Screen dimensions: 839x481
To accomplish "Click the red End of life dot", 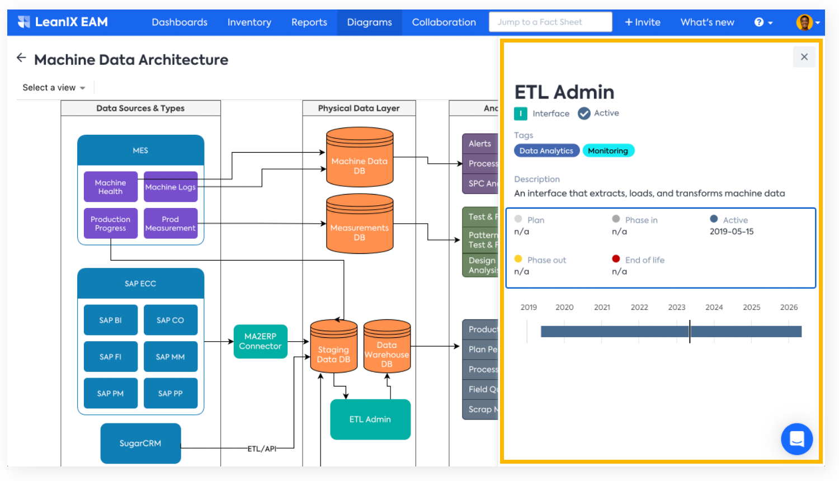I will (x=616, y=259).
